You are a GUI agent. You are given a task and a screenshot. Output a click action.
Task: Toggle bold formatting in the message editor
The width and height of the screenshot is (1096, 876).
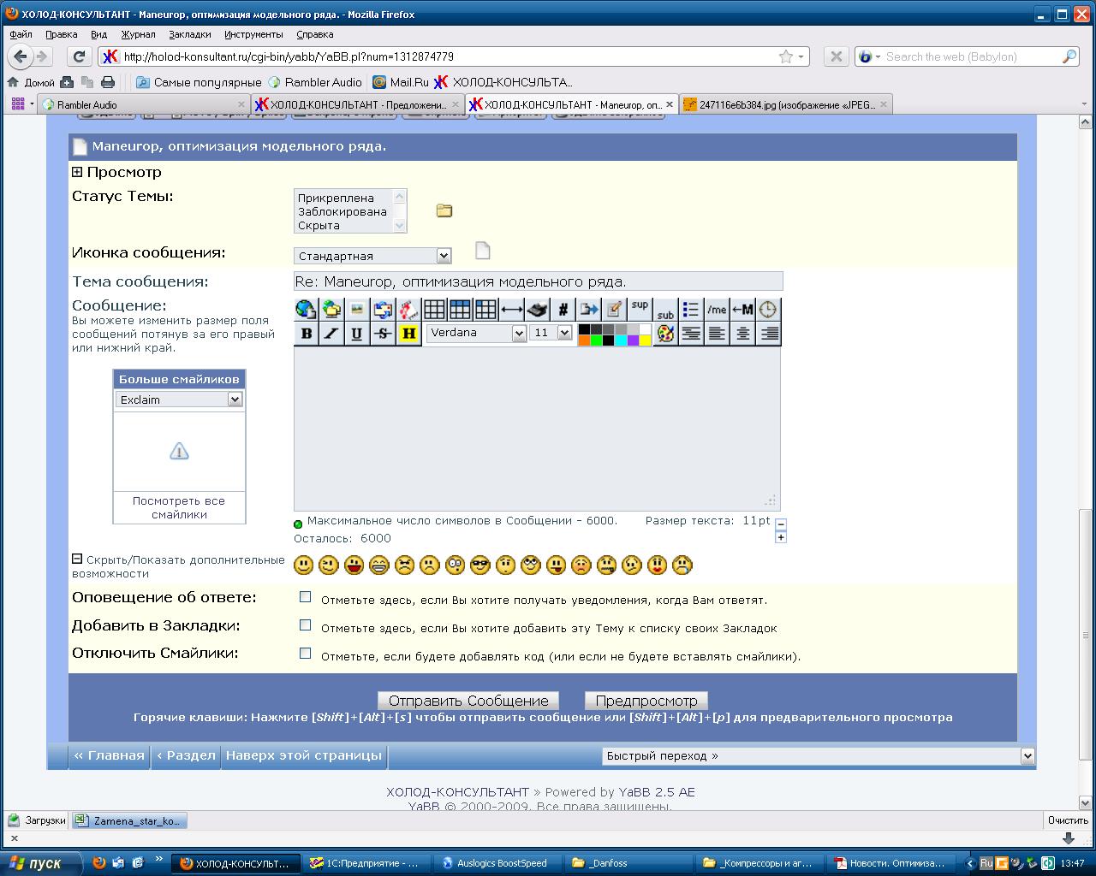coord(306,334)
